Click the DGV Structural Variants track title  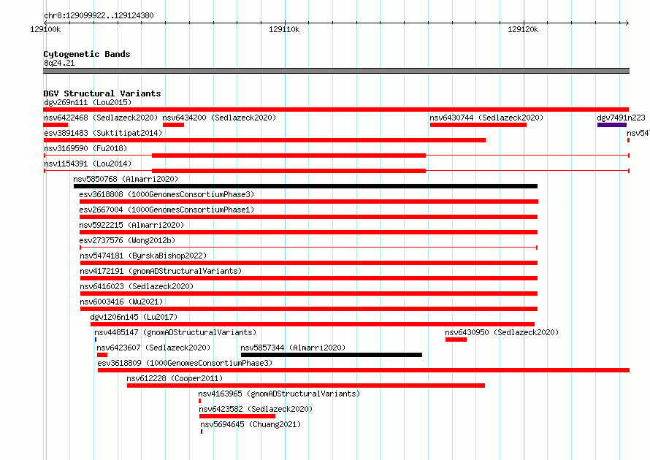pyautogui.click(x=102, y=93)
